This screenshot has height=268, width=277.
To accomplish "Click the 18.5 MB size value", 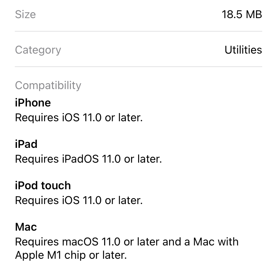I will [242, 14].
